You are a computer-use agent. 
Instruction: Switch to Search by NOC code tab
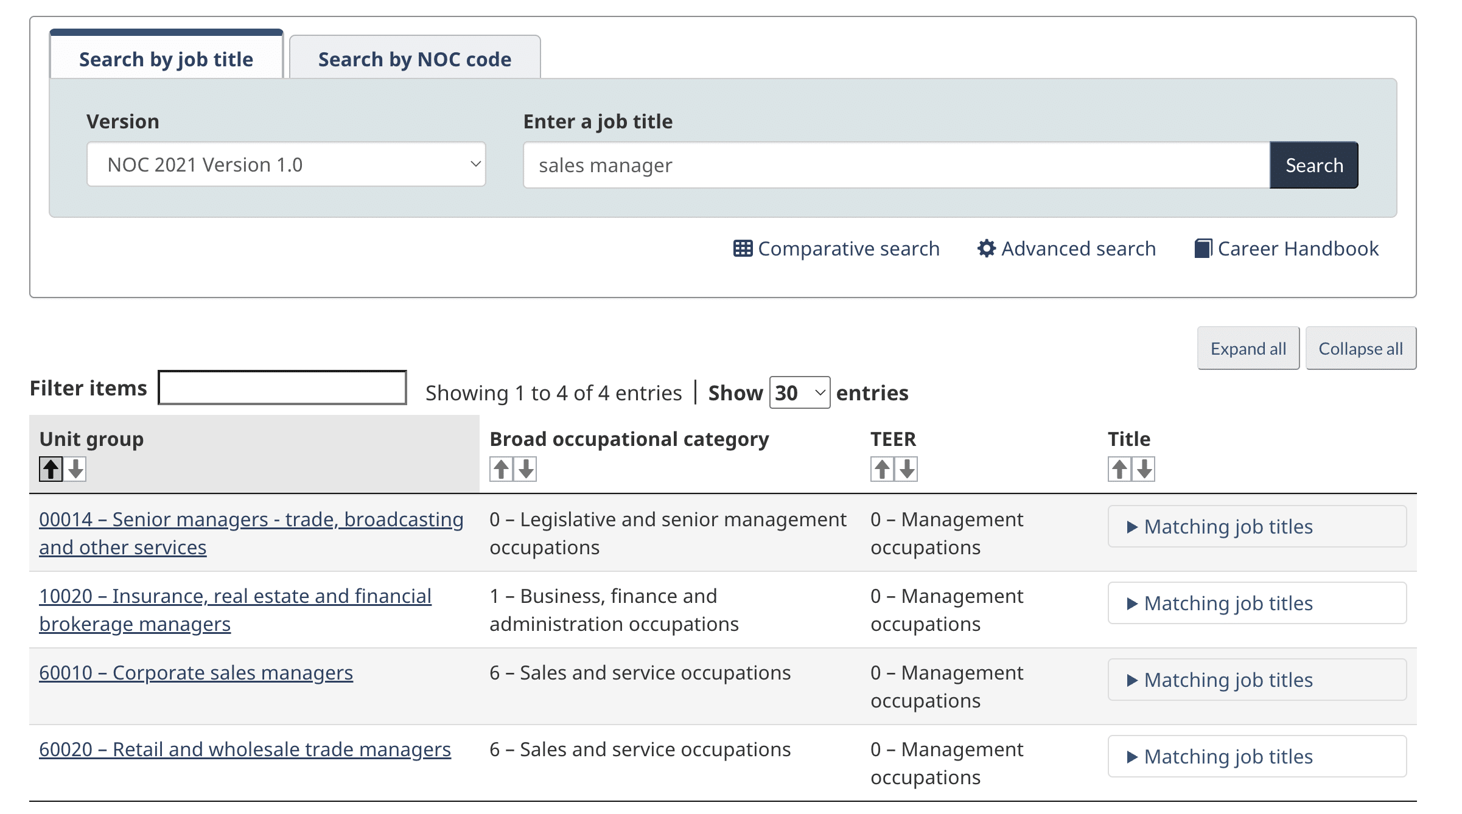tap(414, 59)
